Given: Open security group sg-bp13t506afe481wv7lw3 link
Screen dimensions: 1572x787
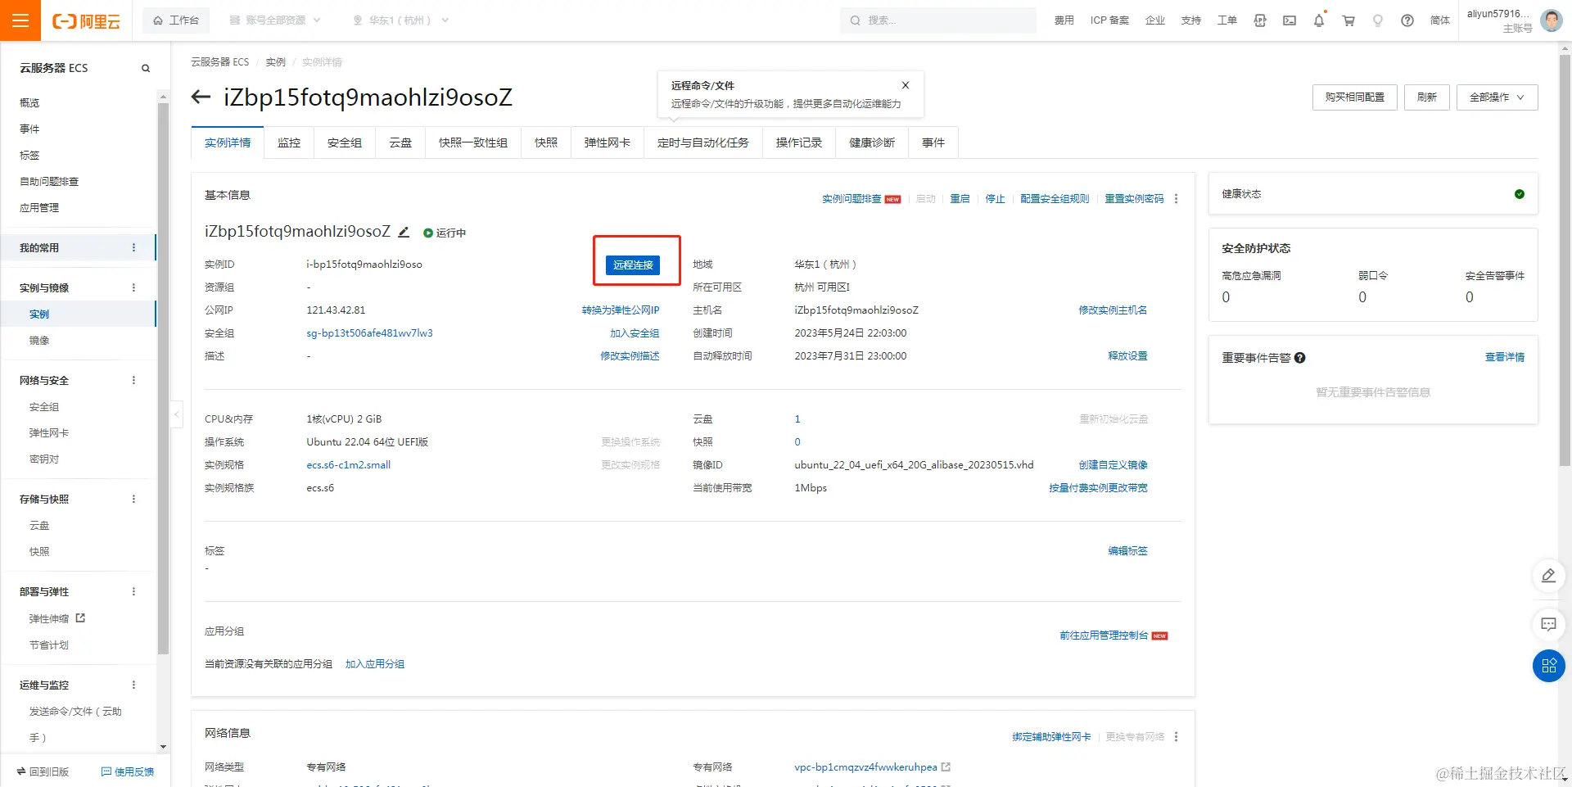Looking at the screenshot, I should click(x=369, y=333).
